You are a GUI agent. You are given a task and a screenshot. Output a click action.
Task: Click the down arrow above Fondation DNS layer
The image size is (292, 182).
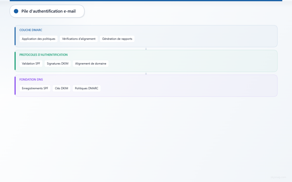pyautogui.click(x=146, y=73)
